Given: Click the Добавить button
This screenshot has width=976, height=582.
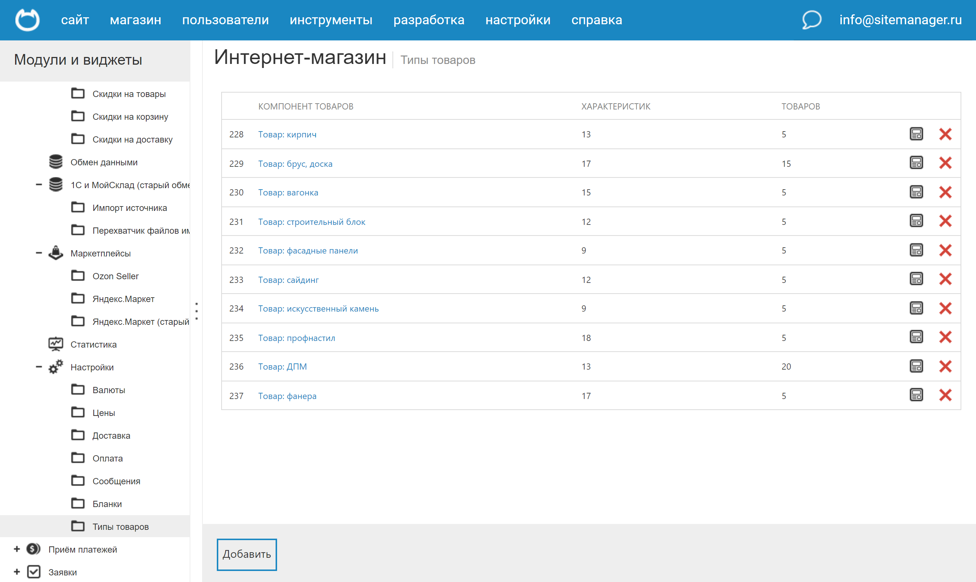Looking at the screenshot, I should tap(247, 554).
